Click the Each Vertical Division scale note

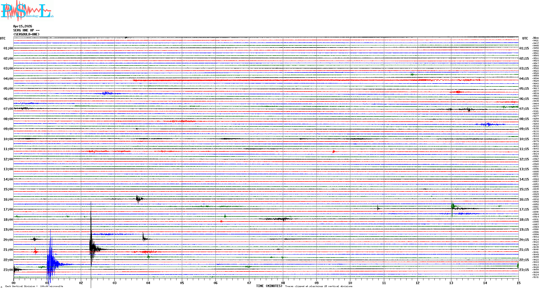34,286
